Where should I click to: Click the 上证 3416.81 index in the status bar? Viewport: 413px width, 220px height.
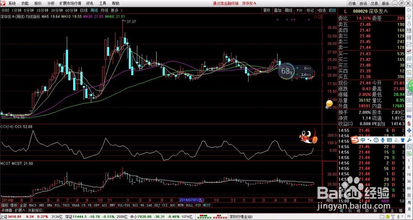11,217
